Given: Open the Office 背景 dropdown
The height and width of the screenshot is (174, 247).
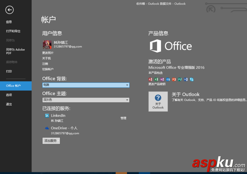Looking at the screenshot, I should coord(86,85).
